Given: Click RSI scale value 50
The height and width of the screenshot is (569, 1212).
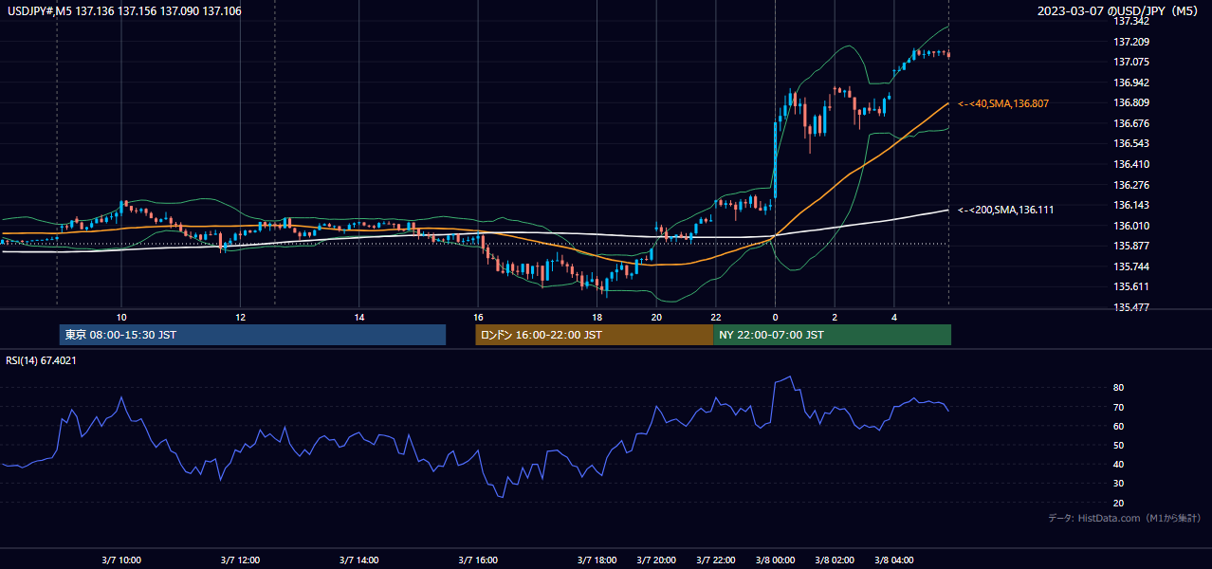Looking at the screenshot, I should pyautogui.click(x=1119, y=445).
